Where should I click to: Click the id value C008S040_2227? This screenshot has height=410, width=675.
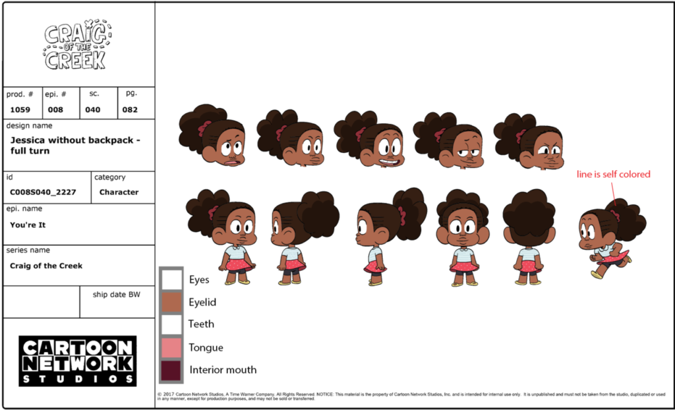click(x=43, y=192)
